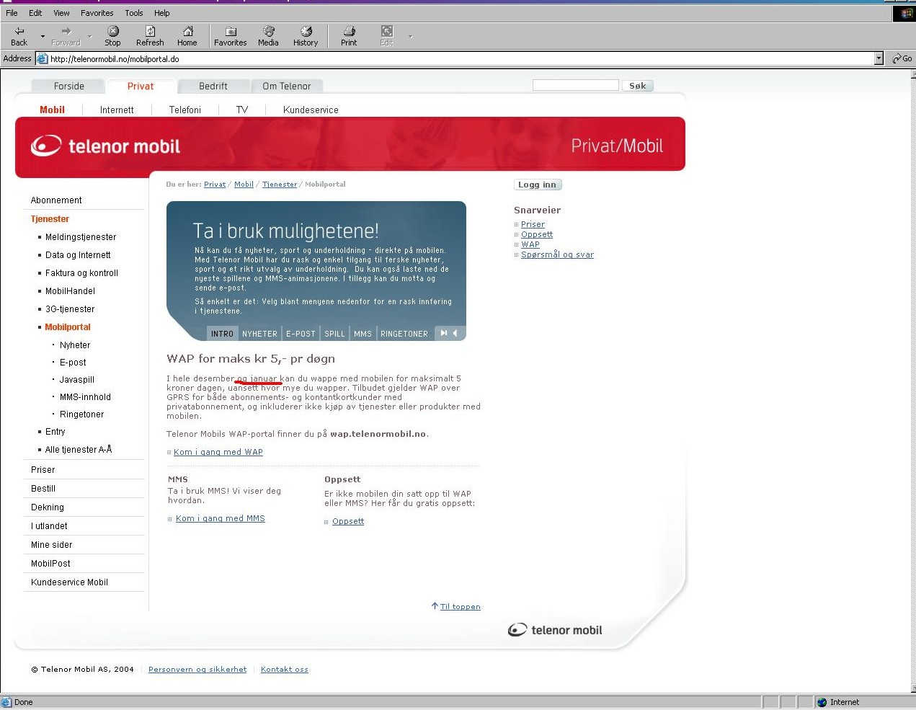This screenshot has height=710, width=916.
Task: Open Meldingstjenester in left menu
Action: coord(81,237)
